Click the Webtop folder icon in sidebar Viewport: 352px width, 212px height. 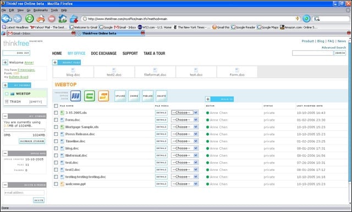[x=12, y=94]
